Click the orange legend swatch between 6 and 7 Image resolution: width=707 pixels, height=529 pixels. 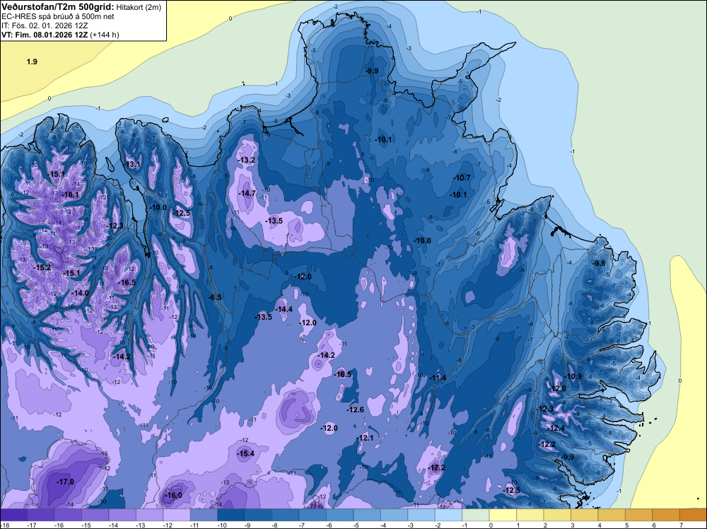[667, 515]
